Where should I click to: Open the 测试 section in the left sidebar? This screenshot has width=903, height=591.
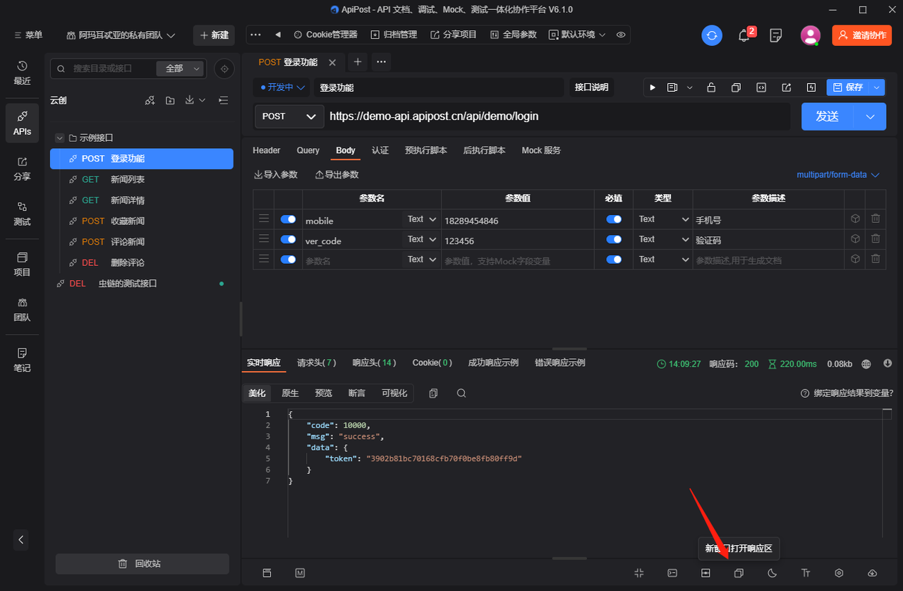[22, 214]
